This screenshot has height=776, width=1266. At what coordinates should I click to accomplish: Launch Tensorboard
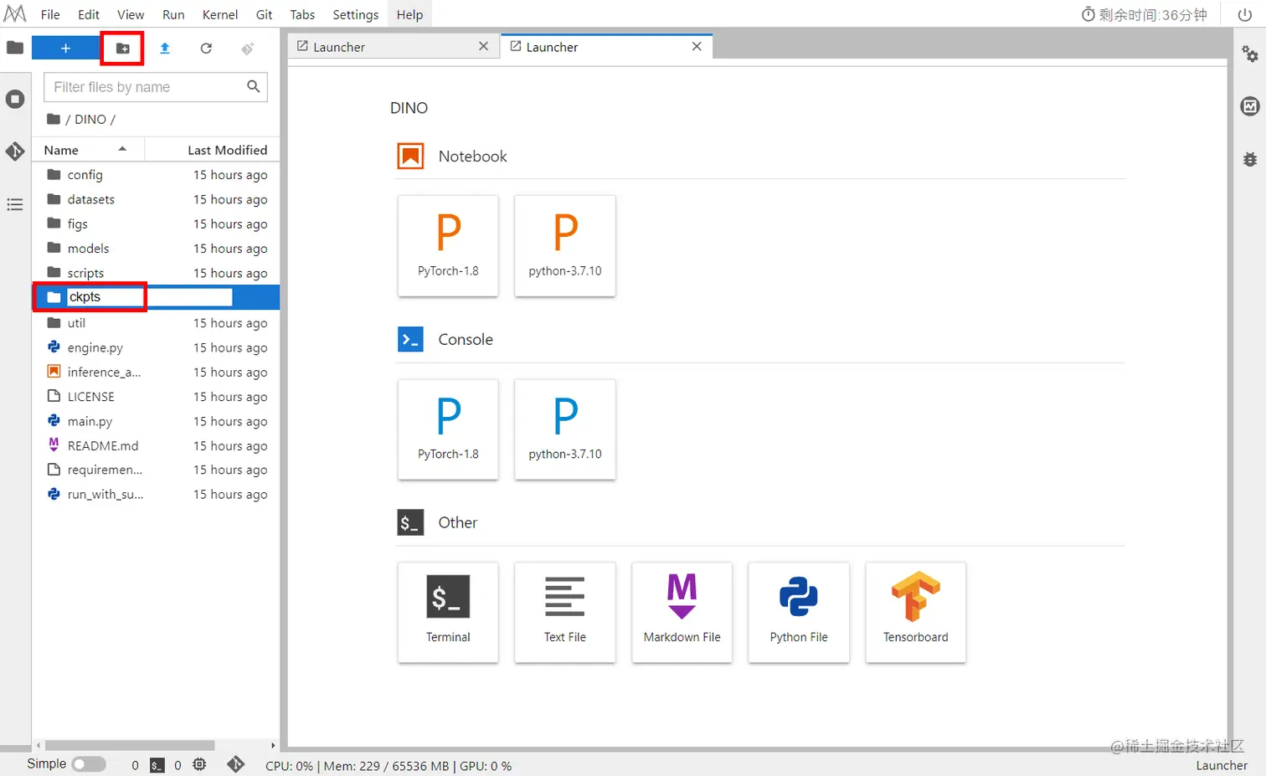point(915,612)
